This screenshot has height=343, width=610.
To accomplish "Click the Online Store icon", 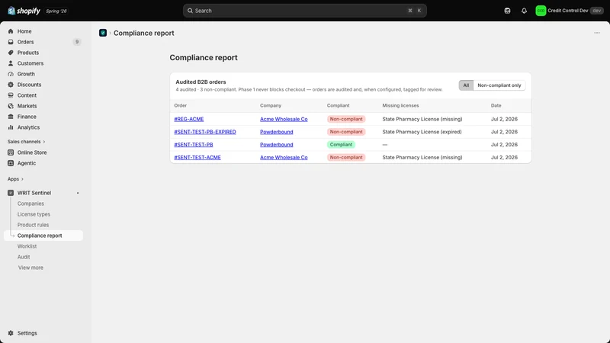I will coord(11,152).
